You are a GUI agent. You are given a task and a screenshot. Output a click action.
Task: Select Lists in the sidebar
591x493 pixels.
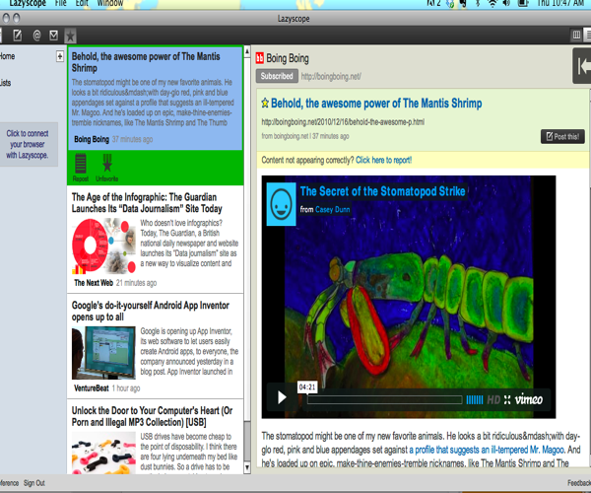point(5,83)
